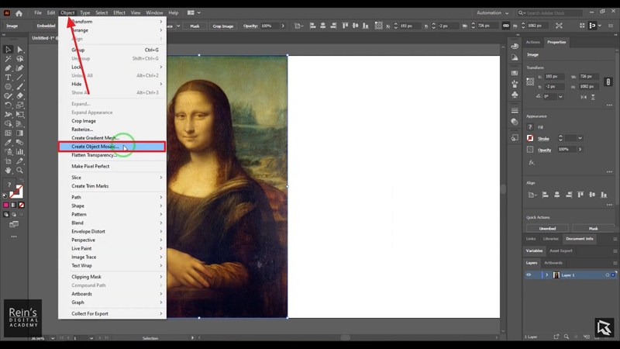Click the Stroke color swatch in Appearance

pyautogui.click(x=530, y=138)
